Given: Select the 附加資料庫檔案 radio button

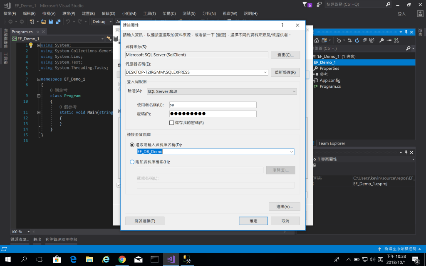Looking at the screenshot, I should pyautogui.click(x=132, y=162).
